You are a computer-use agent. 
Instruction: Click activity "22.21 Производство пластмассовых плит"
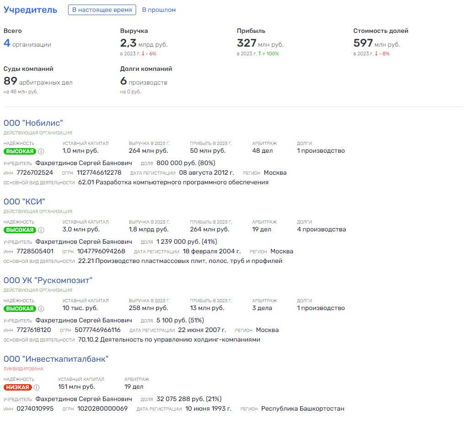tap(180, 261)
